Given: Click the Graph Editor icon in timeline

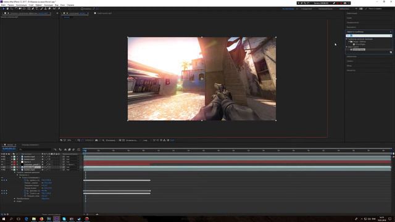Looking at the screenshot, I should pyautogui.click(x=78, y=149).
